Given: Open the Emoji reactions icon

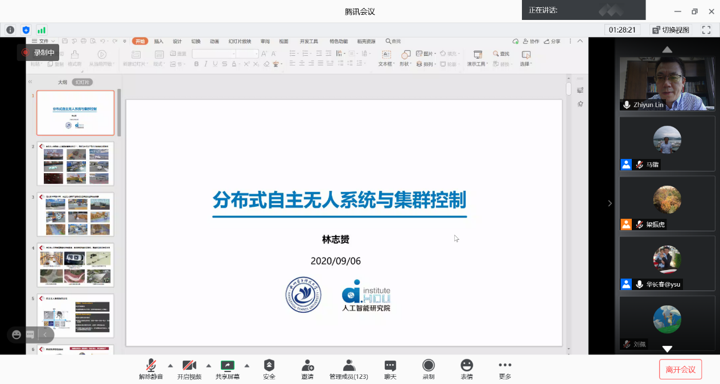Looking at the screenshot, I should click(467, 366).
